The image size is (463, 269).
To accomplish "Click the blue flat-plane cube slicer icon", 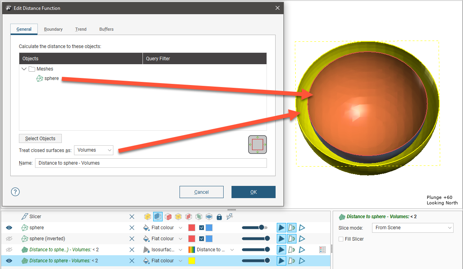I will pyautogui.click(x=209, y=217).
